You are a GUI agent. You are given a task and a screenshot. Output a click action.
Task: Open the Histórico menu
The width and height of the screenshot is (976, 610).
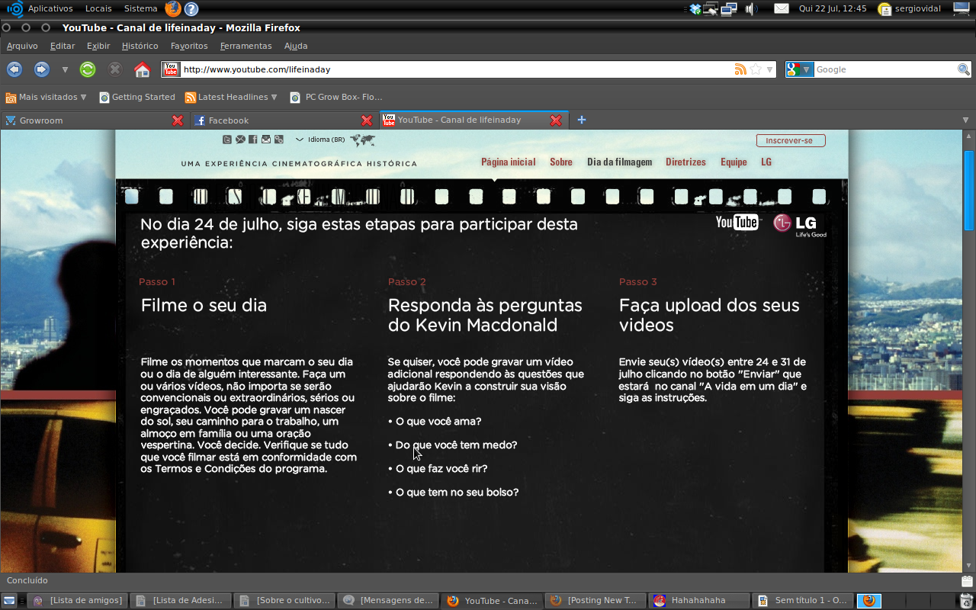click(140, 46)
